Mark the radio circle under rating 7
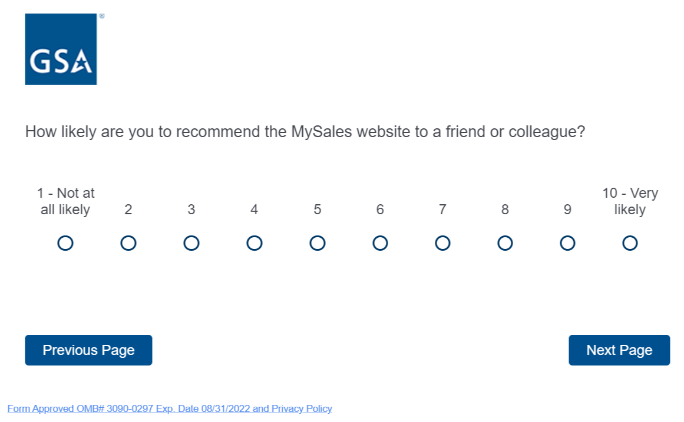The width and height of the screenshot is (684, 422). pyautogui.click(x=442, y=243)
